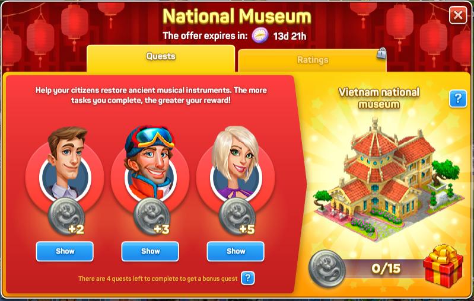Click the +5 silver coin reward
Viewport: 474px width, 301px height.
click(238, 217)
